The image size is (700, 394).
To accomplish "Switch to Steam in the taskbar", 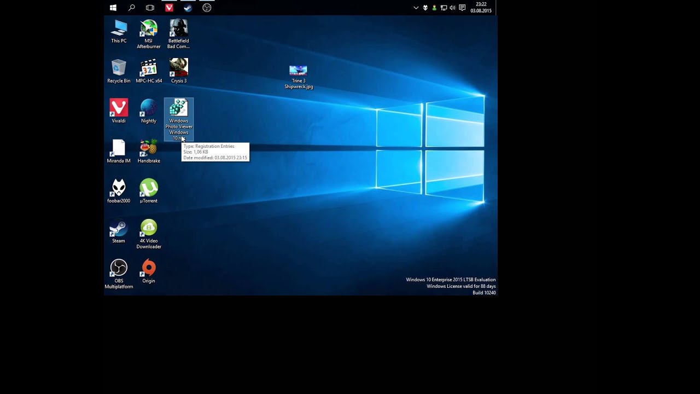I will (188, 8).
